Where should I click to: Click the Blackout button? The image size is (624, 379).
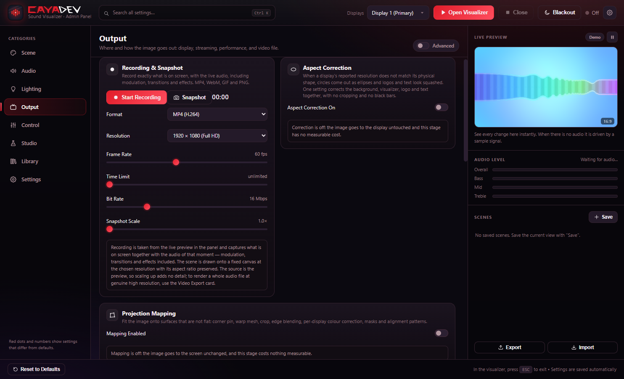(559, 13)
